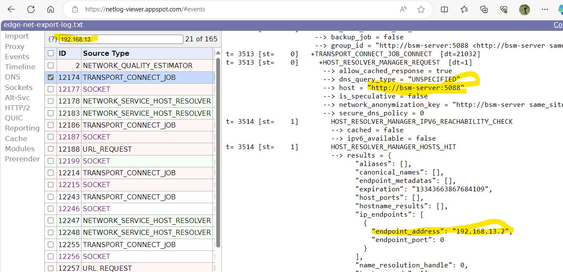The height and width of the screenshot is (272, 563).
Task: Click the endpoint_address 192.168.13.2 text
Action: point(441,231)
